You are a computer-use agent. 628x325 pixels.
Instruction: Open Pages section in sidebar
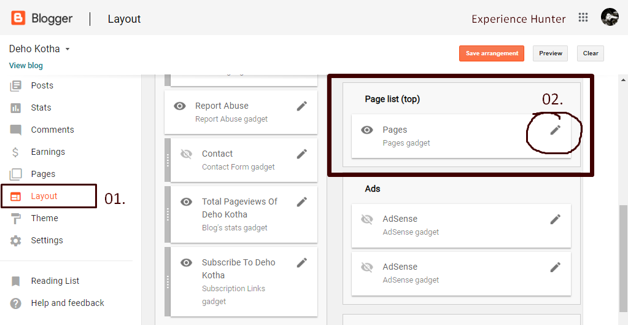(x=43, y=174)
